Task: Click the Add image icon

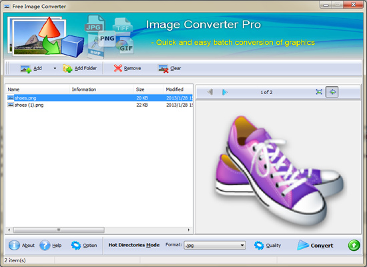Action: tap(25, 69)
